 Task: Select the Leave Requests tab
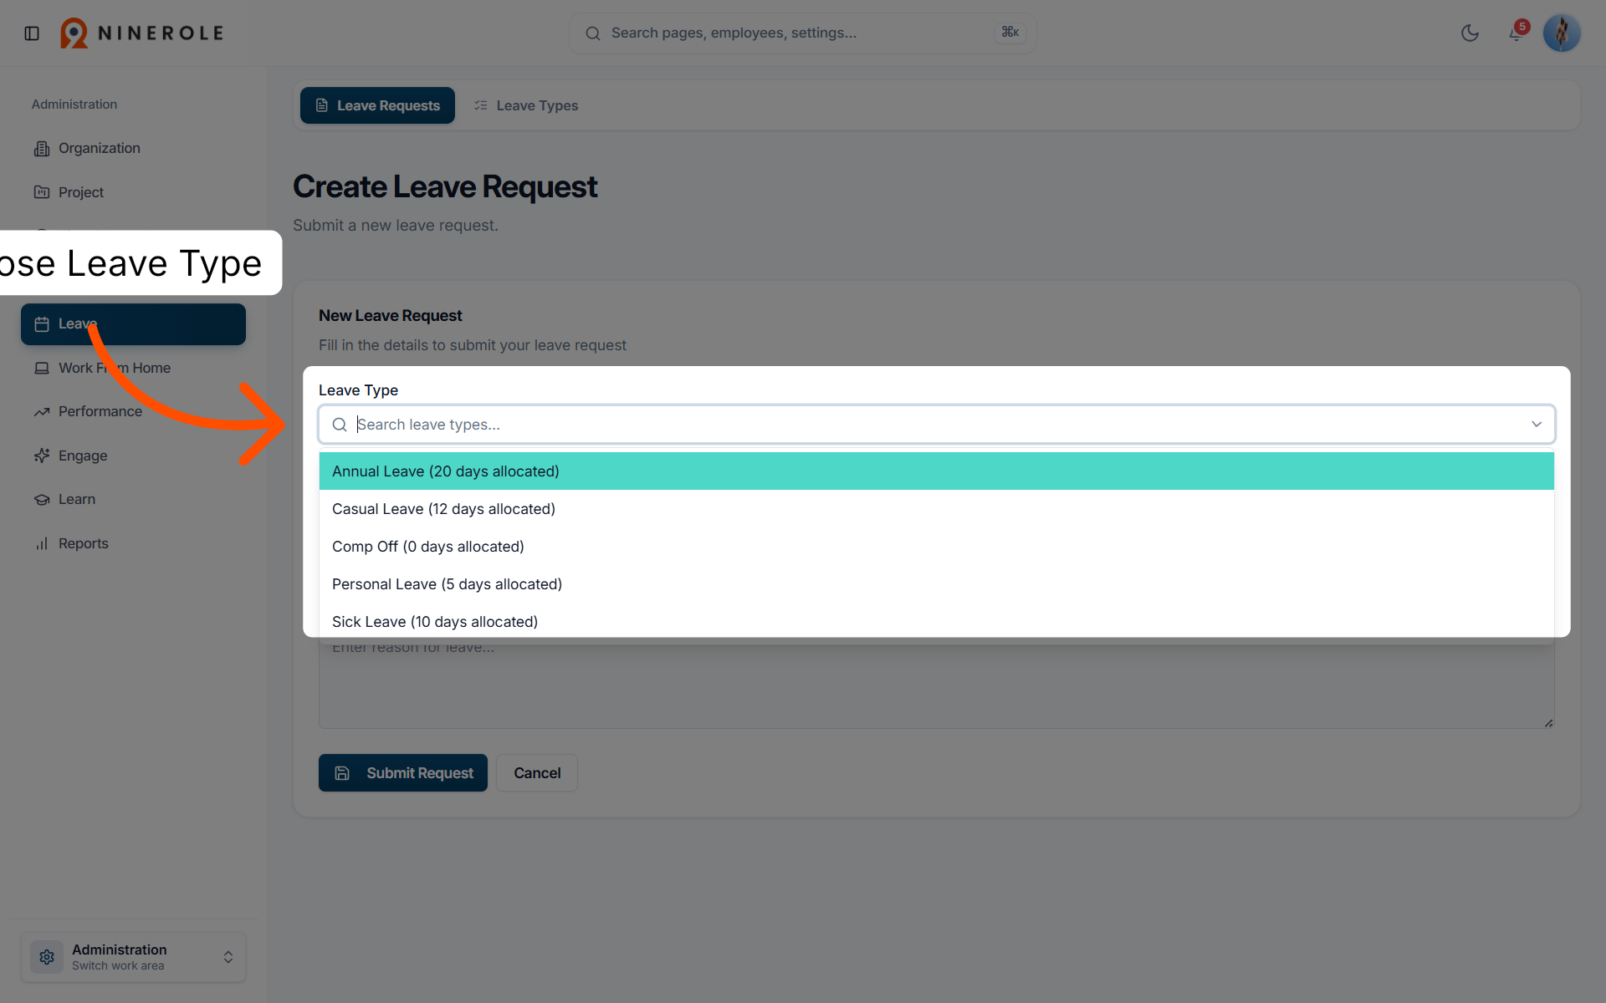click(377, 105)
